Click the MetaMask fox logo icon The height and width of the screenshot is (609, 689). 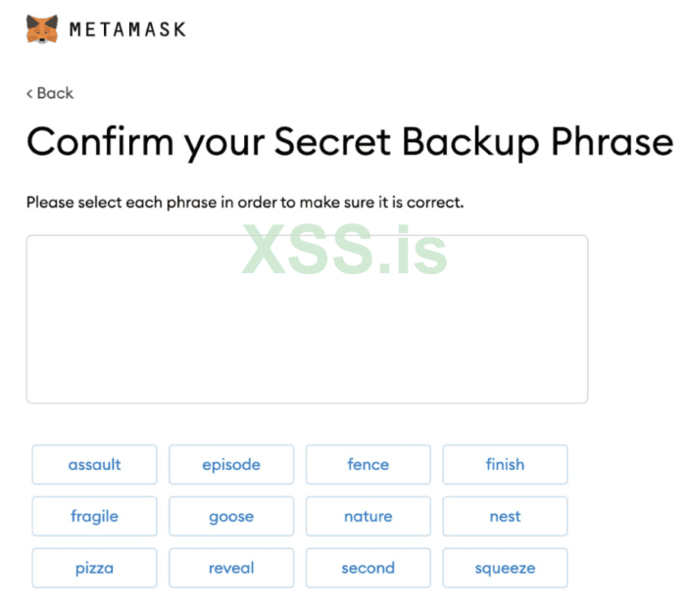[41, 29]
